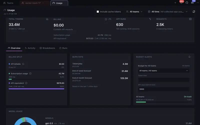200x125 pixels.
Task: Click the 33.4M total tokens value
Action: (x=14, y=25)
